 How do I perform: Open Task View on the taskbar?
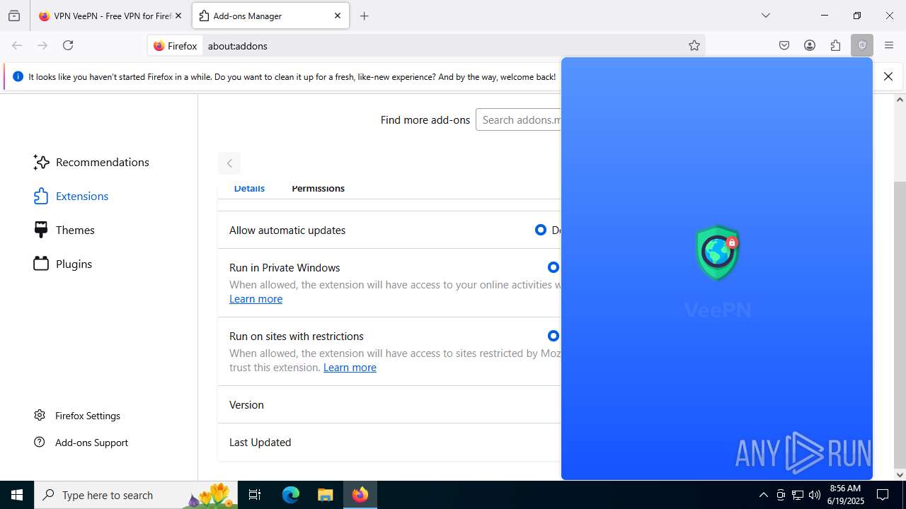point(255,495)
